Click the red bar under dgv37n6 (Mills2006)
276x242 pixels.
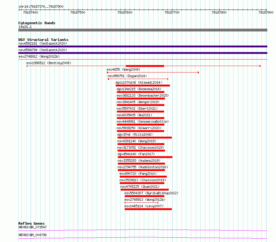[x=145, y=138]
